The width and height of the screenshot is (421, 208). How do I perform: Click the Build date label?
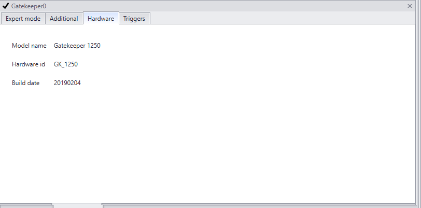25,83
